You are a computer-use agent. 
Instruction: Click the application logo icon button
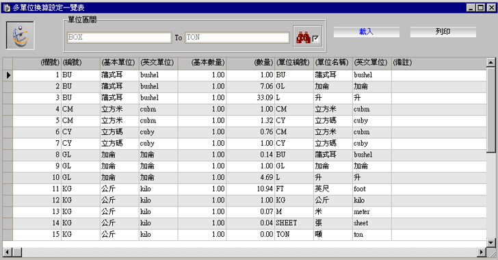tap(20, 36)
